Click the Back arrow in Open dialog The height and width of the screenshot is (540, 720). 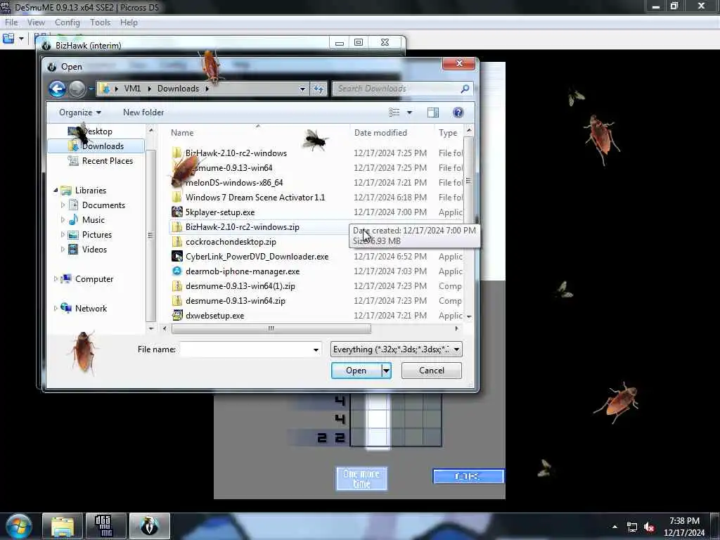[58, 89]
